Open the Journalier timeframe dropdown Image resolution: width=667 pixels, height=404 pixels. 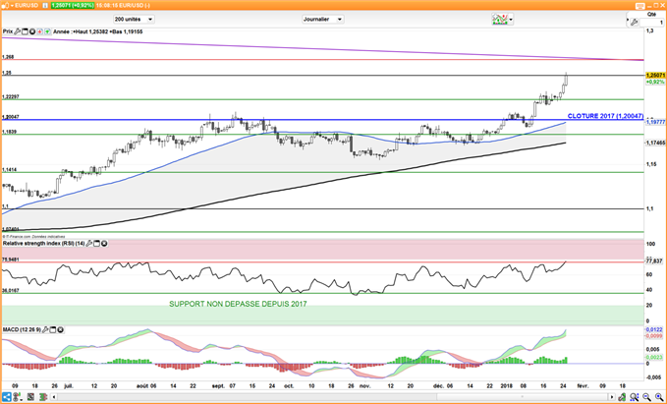(x=322, y=19)
